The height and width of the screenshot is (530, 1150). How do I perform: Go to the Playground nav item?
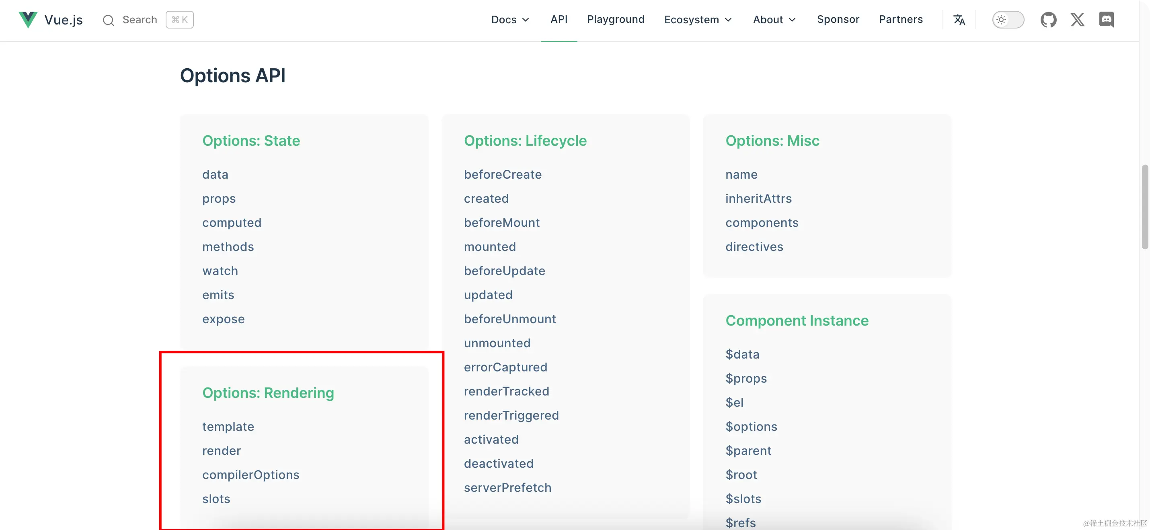(615, 20)
